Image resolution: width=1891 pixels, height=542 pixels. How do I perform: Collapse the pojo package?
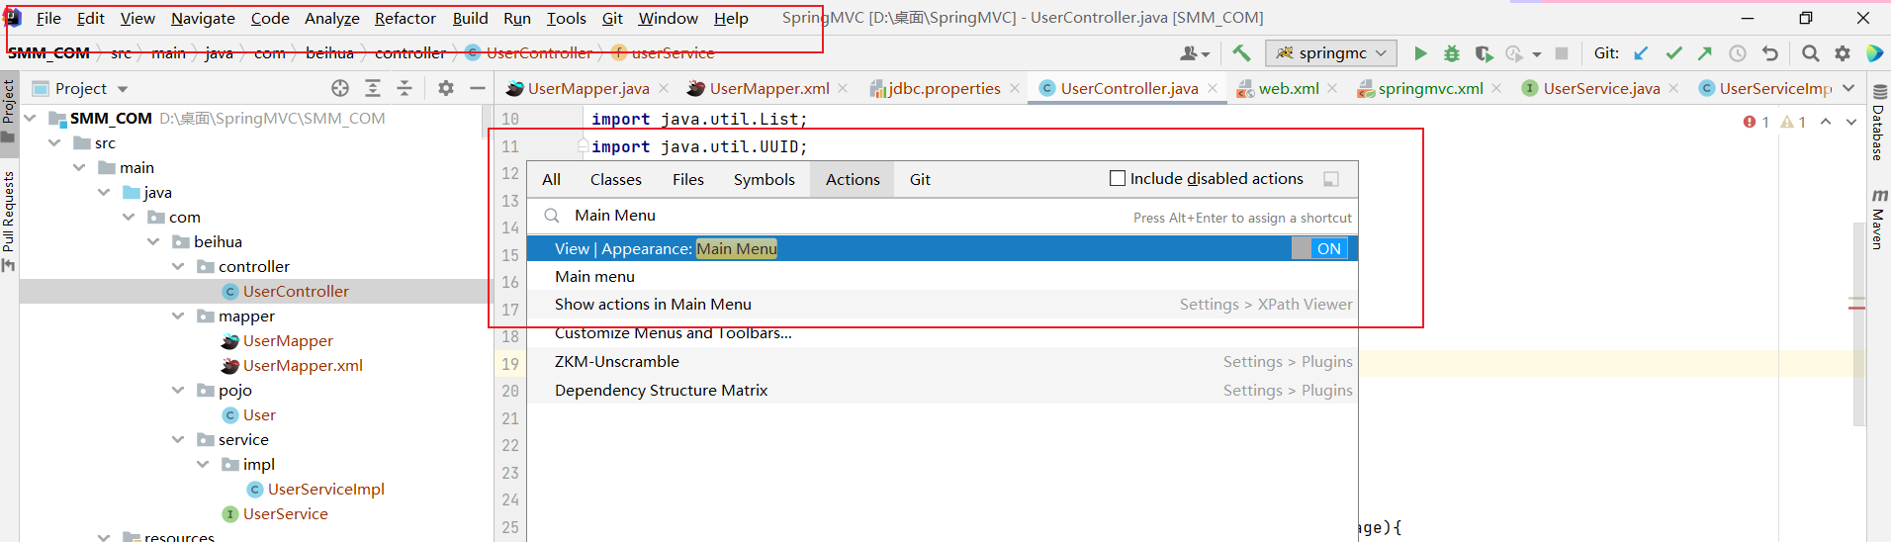pos(178,390)
